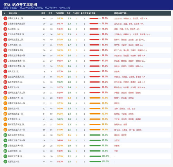Image resolution: width=173 pixels, height=167 pixels.
Task: Select the orange rank 16 badge
Action: tap(5, 98)
